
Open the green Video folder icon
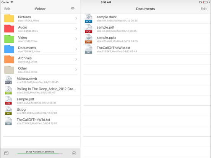coord(9,39)
